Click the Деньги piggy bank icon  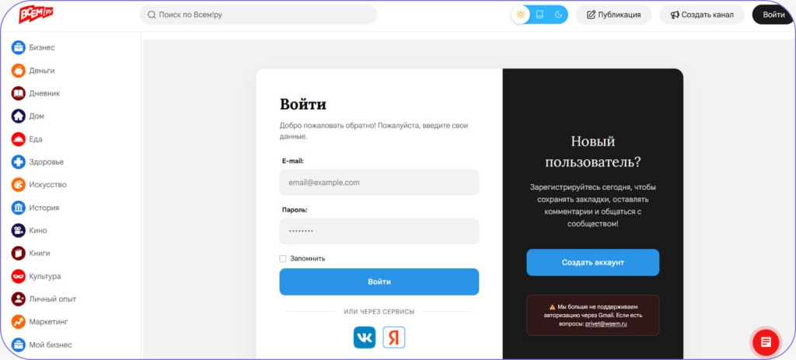point(19,71)
